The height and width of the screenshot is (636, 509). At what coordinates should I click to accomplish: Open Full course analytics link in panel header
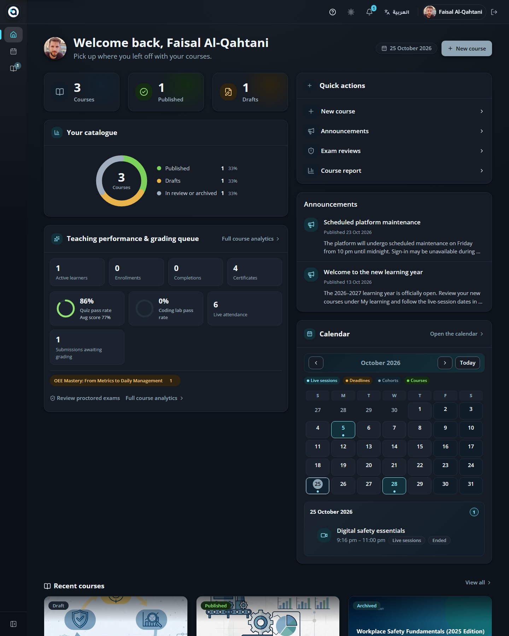[251, 239]
